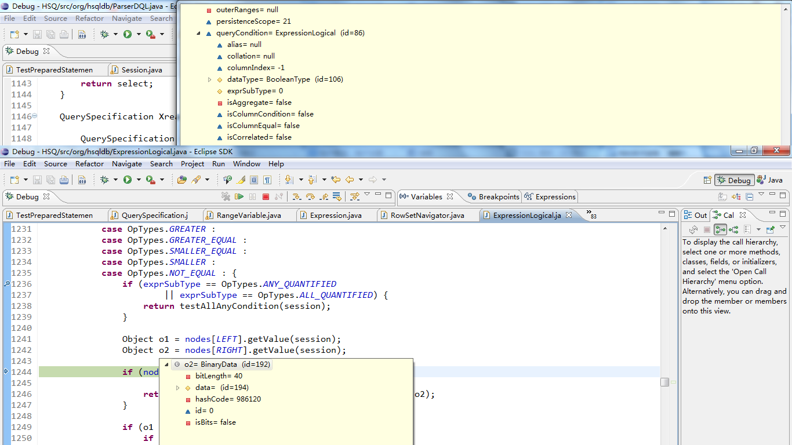This screenshot has width=792, height=445.
Task: Click the Previous Annotation arrow icon
Action: click(312, 180)
